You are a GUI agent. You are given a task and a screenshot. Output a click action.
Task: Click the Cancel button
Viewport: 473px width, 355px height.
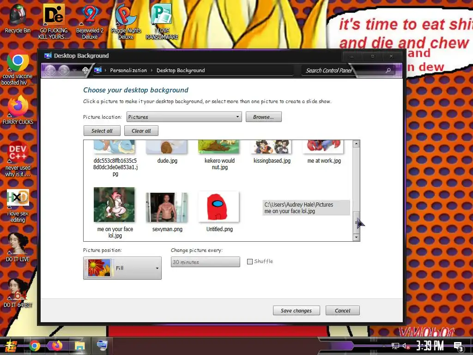point(343,311)
